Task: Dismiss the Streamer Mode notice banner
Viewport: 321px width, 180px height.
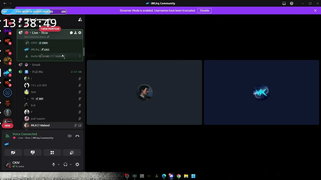Action: pyautogui.click(x=315, y=10)
